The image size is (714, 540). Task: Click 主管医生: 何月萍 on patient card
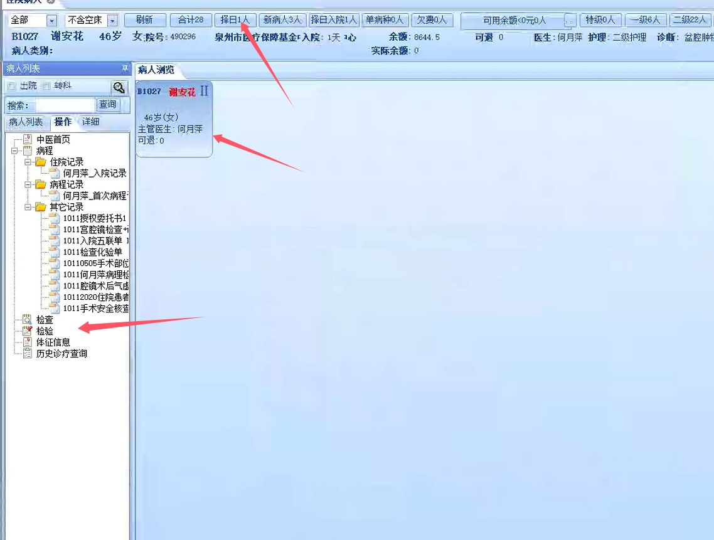click(x=170, y=129)
